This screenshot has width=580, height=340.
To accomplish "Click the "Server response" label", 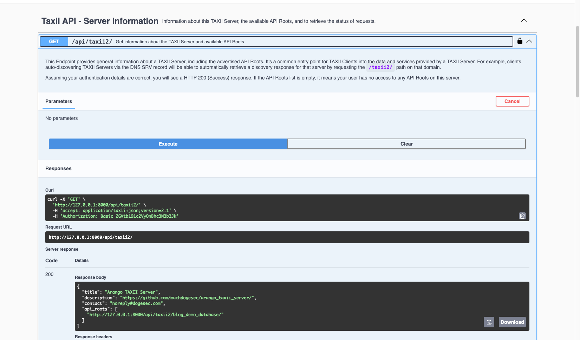I will click(x=62, y=249).
